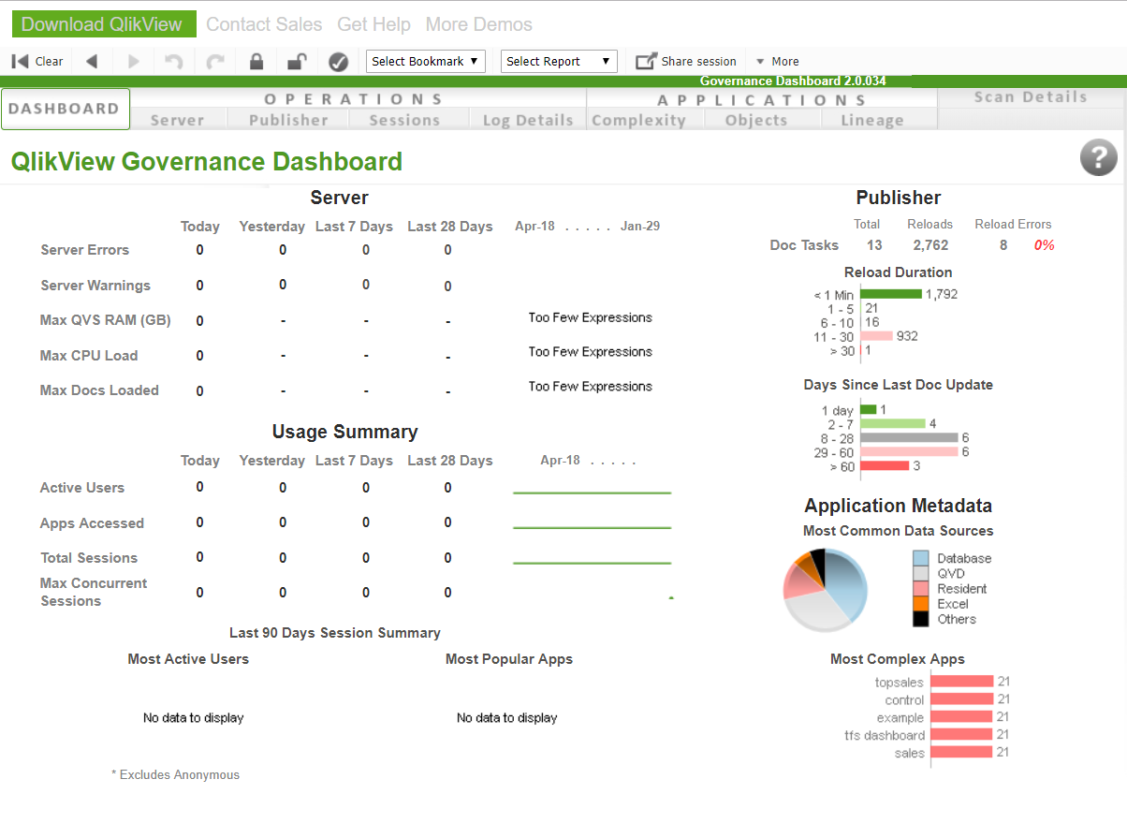Open the Server tab

(177, 120)
